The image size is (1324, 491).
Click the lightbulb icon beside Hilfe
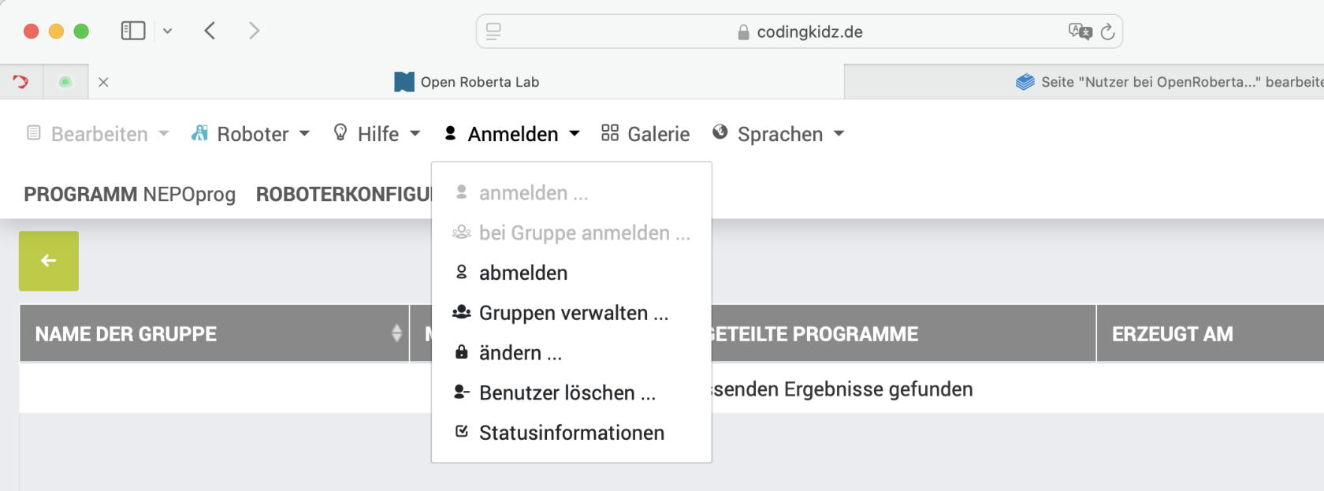340,132
